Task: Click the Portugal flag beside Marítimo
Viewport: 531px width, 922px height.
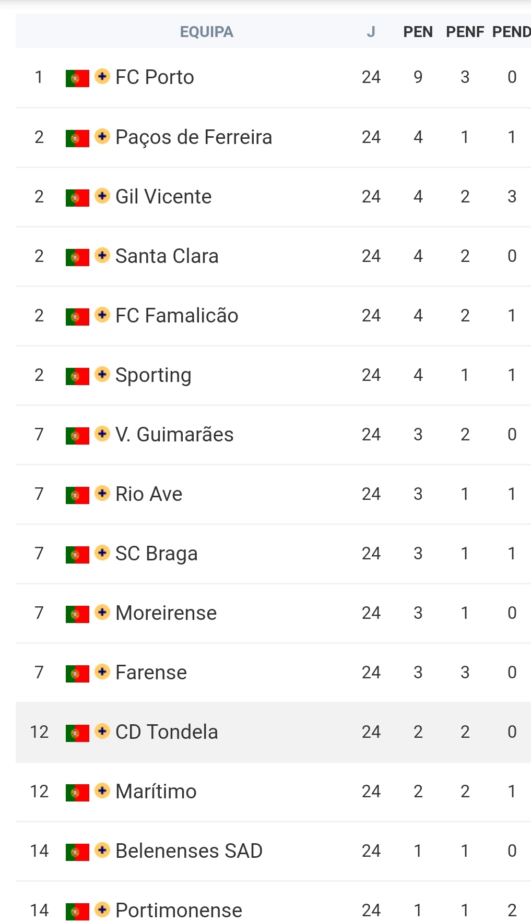Action: pyautogui.click(x=77, y=793)
